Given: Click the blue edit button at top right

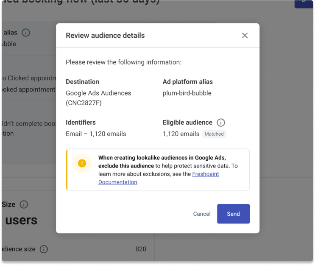Looking at the screenshot, I should tap(304, 3).
